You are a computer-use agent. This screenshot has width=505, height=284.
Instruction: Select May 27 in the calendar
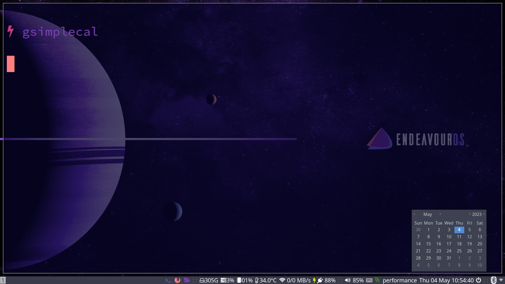point(480,251)
